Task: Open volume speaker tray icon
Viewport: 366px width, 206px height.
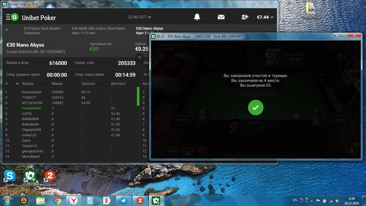Action: coord(337,201)
